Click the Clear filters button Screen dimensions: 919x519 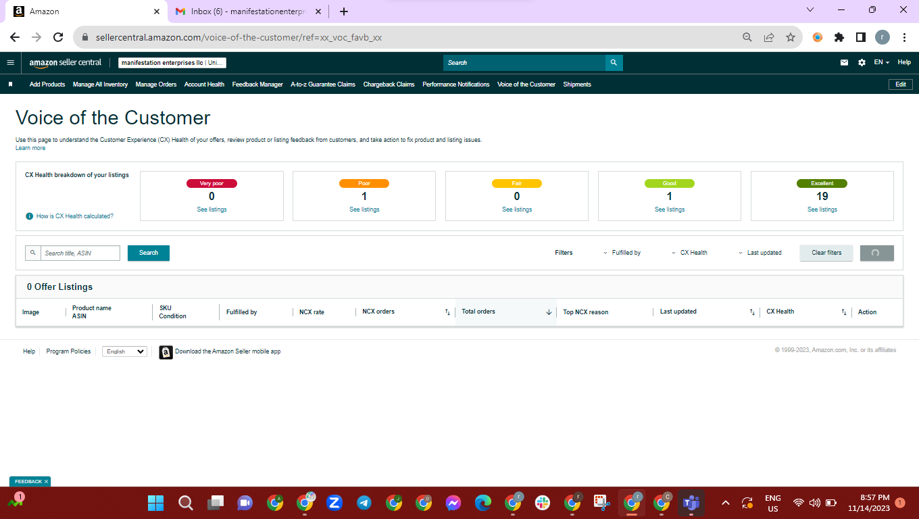pyautogui.click(x=826, y=253)
